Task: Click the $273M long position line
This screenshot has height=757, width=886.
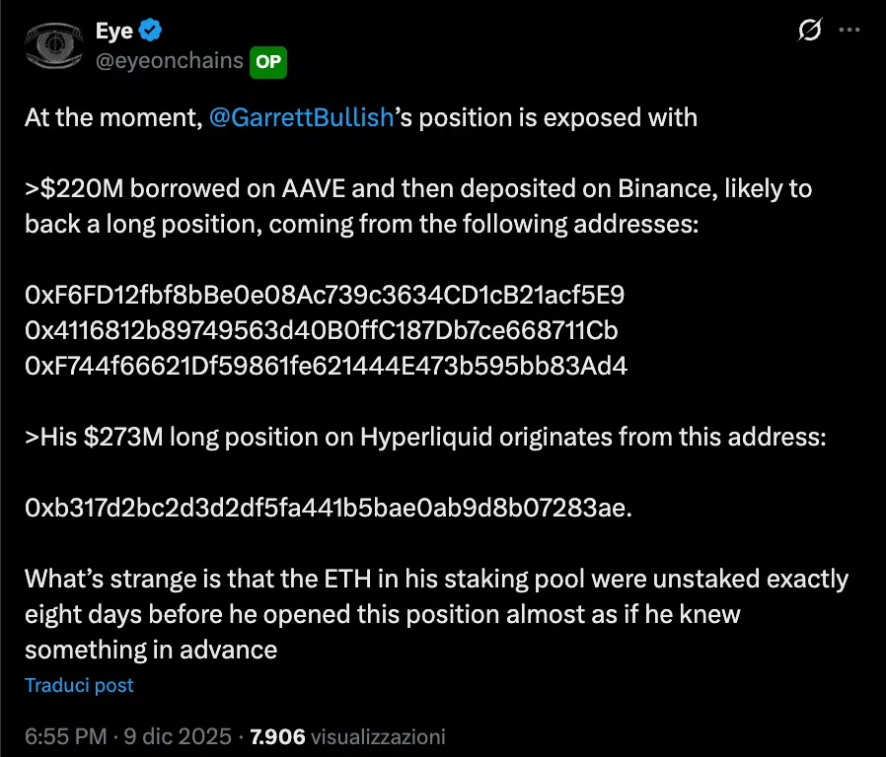Action: point(424,437)
